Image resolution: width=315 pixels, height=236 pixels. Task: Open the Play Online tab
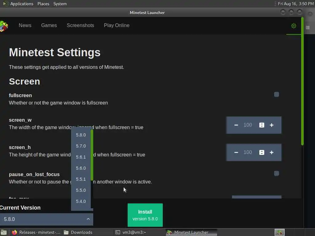[117, 25]
